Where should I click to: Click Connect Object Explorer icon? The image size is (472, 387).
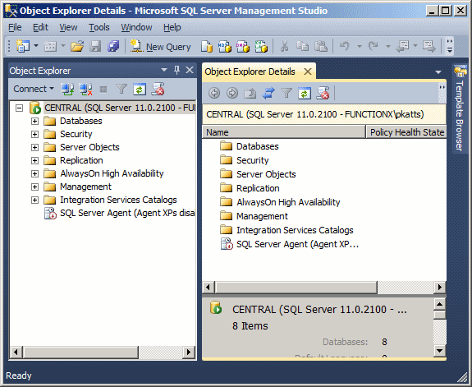[x=67, y=90]
